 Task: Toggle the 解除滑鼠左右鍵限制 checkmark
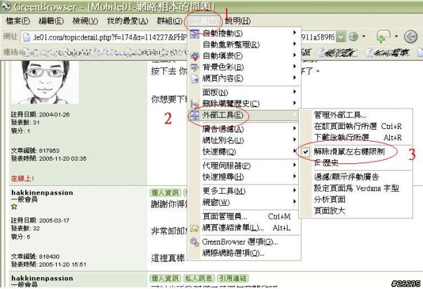[305, 152]
